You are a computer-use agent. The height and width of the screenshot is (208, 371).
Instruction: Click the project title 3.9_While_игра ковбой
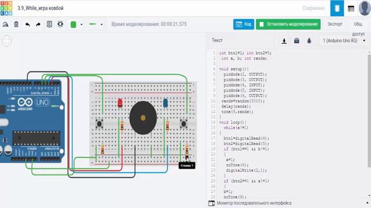[x=41, y=8]
